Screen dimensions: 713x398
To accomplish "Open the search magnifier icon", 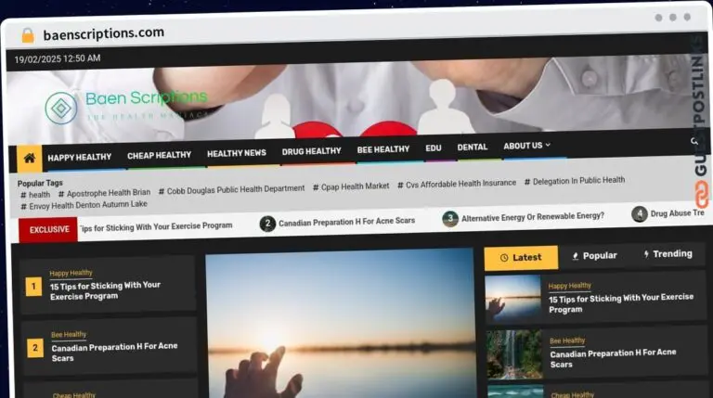I will [x=694, y=141].
